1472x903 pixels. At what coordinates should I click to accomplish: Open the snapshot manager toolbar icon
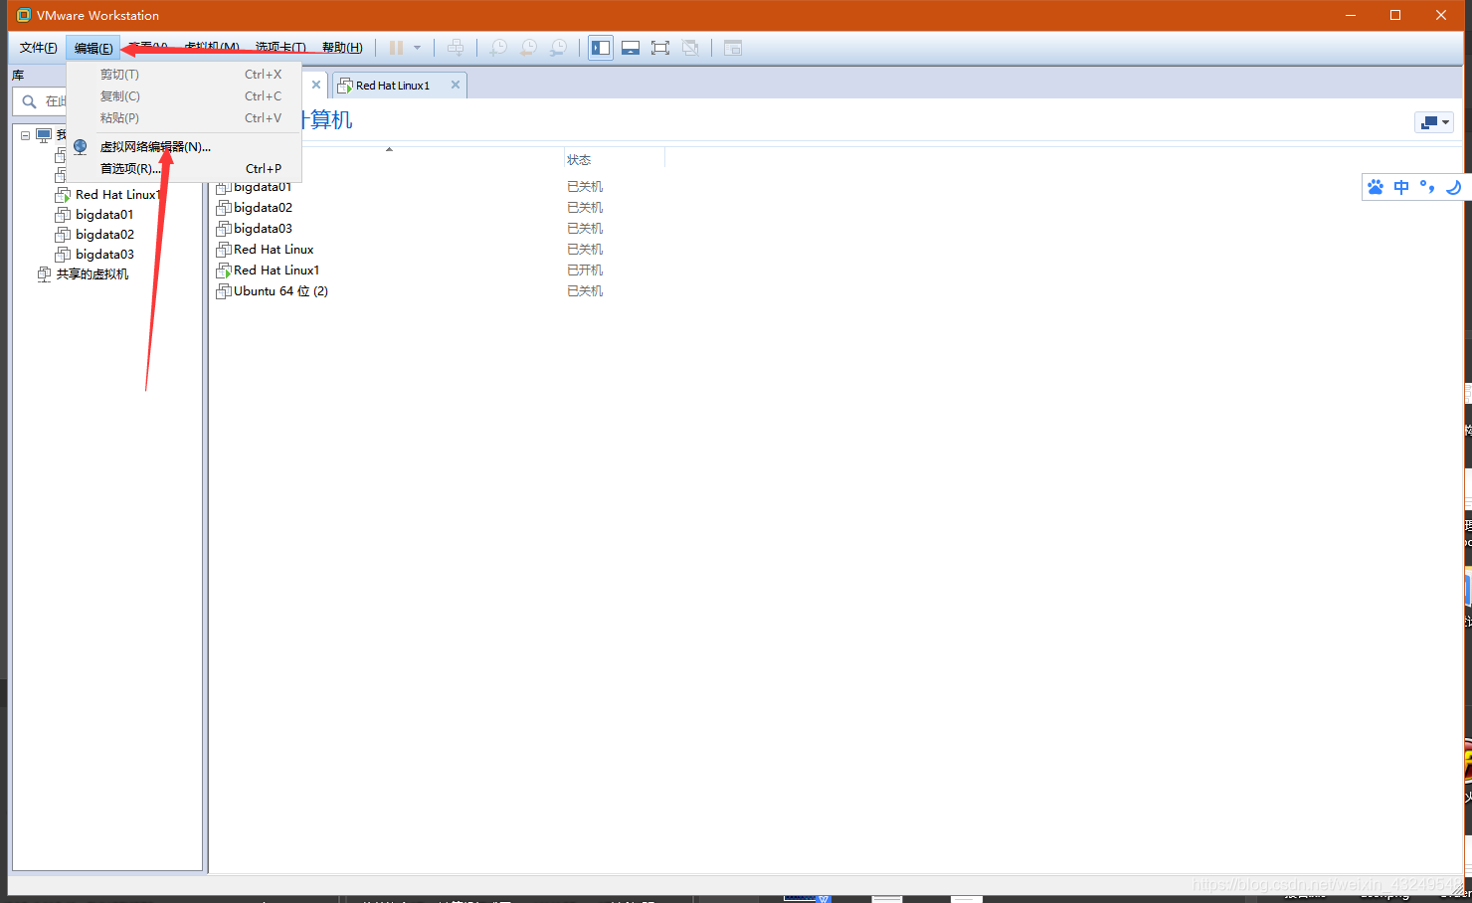559,48
